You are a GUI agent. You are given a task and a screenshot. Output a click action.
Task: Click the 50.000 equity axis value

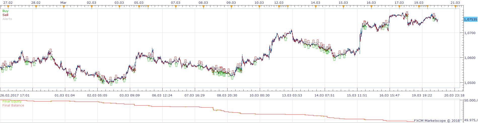tap(471, 100)
